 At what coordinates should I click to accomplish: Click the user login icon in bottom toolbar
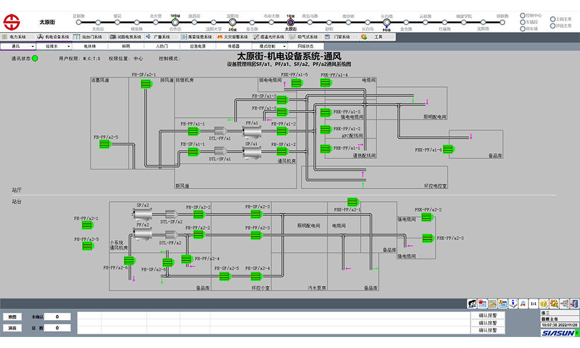[473, 303]
